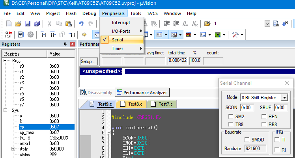Click the Undo arrow icon
Screen dimensions: 295x158
81,24
